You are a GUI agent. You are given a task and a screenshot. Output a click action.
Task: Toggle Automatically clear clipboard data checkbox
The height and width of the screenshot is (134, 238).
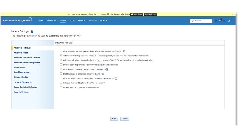click(61, 60)
